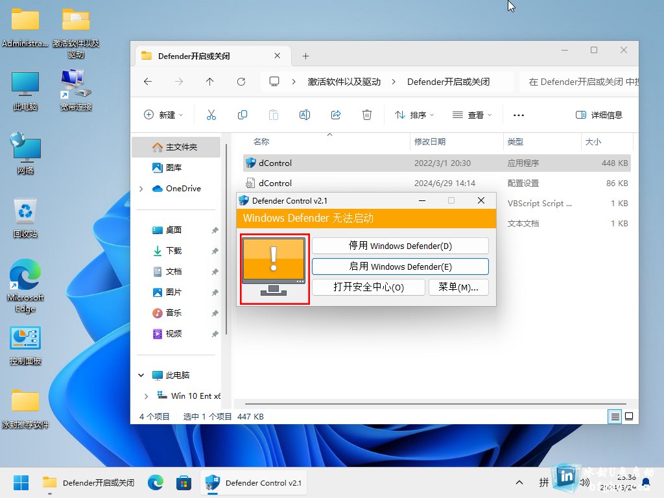Viewport: 664px width, 498px height.
Task: Switch to large thumbnails view in status bar
Action: 629,417
